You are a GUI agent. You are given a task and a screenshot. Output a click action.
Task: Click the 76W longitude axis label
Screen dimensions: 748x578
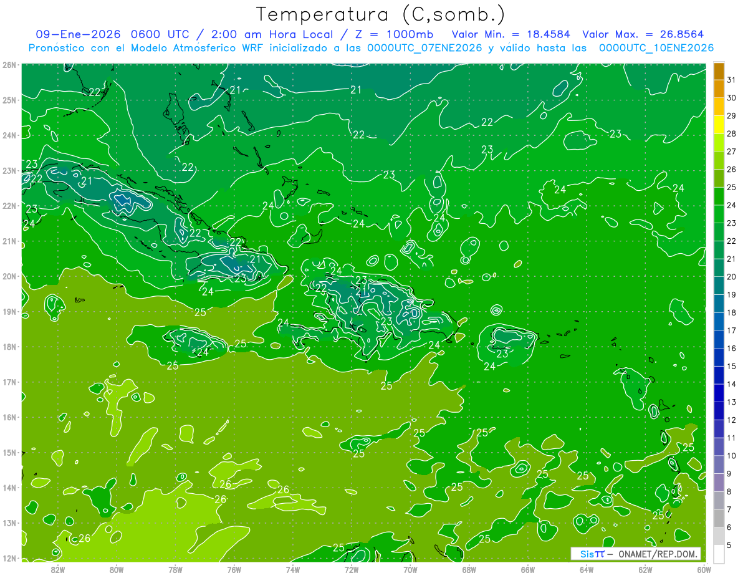[x=234, y=569]
